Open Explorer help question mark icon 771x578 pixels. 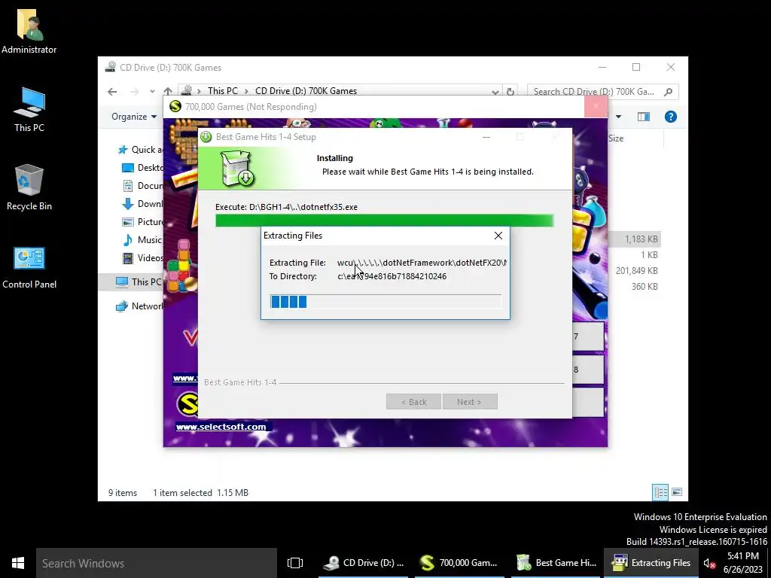[x=671, y=117]
